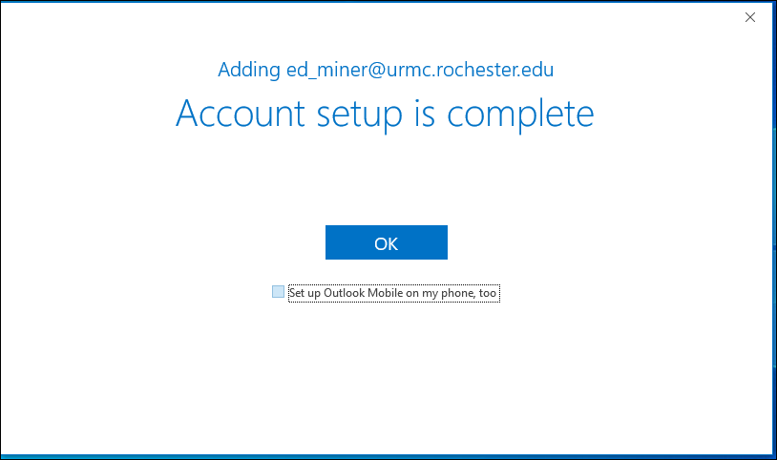Click the 'Adding ed_miner@urmc.rochester.edu' text
Image resolution: width=777 pixels, height=460 pixels.
coord(386,70)
